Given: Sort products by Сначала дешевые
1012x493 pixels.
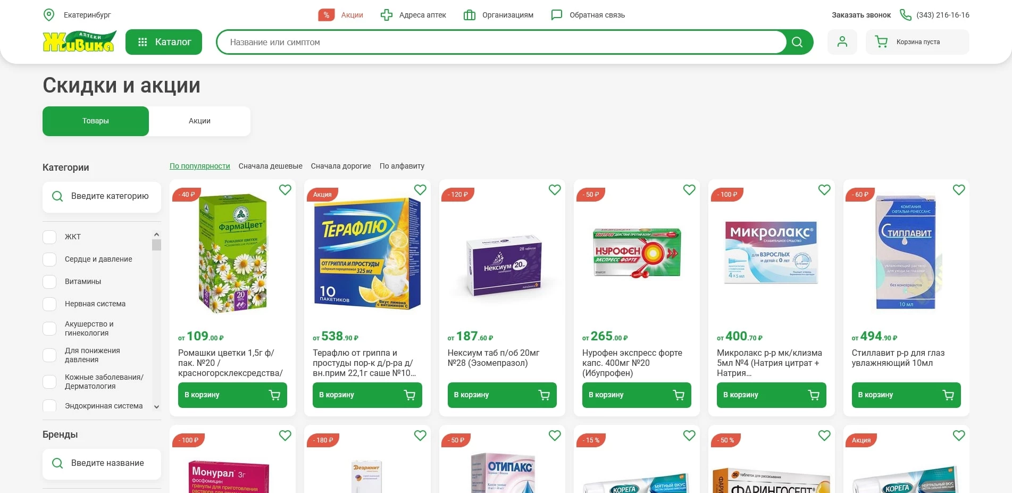Looking at the screenshot, I should pyautogui.click(x=270, y=166).
